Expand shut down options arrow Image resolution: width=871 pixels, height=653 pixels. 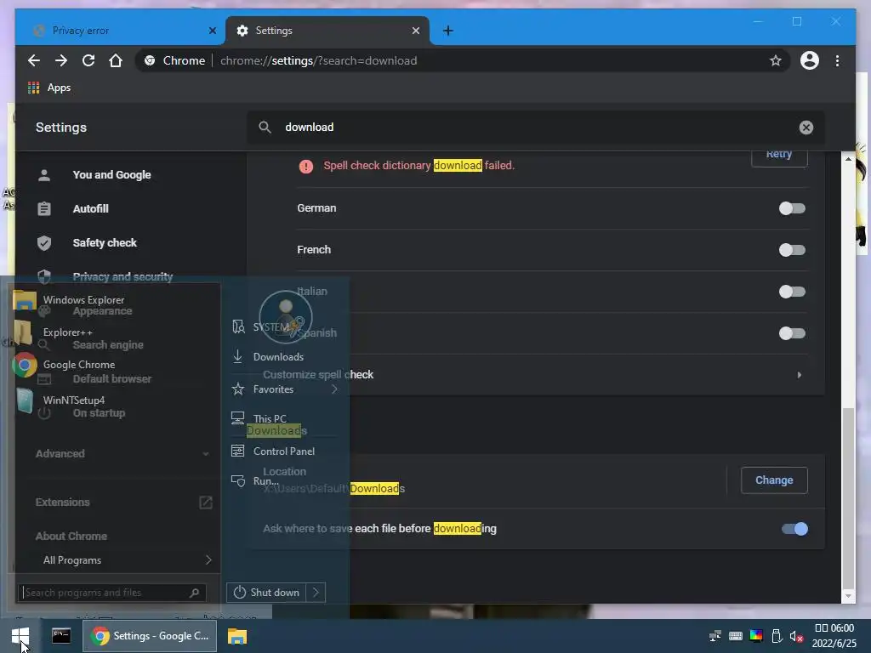[x=316, y=593]
